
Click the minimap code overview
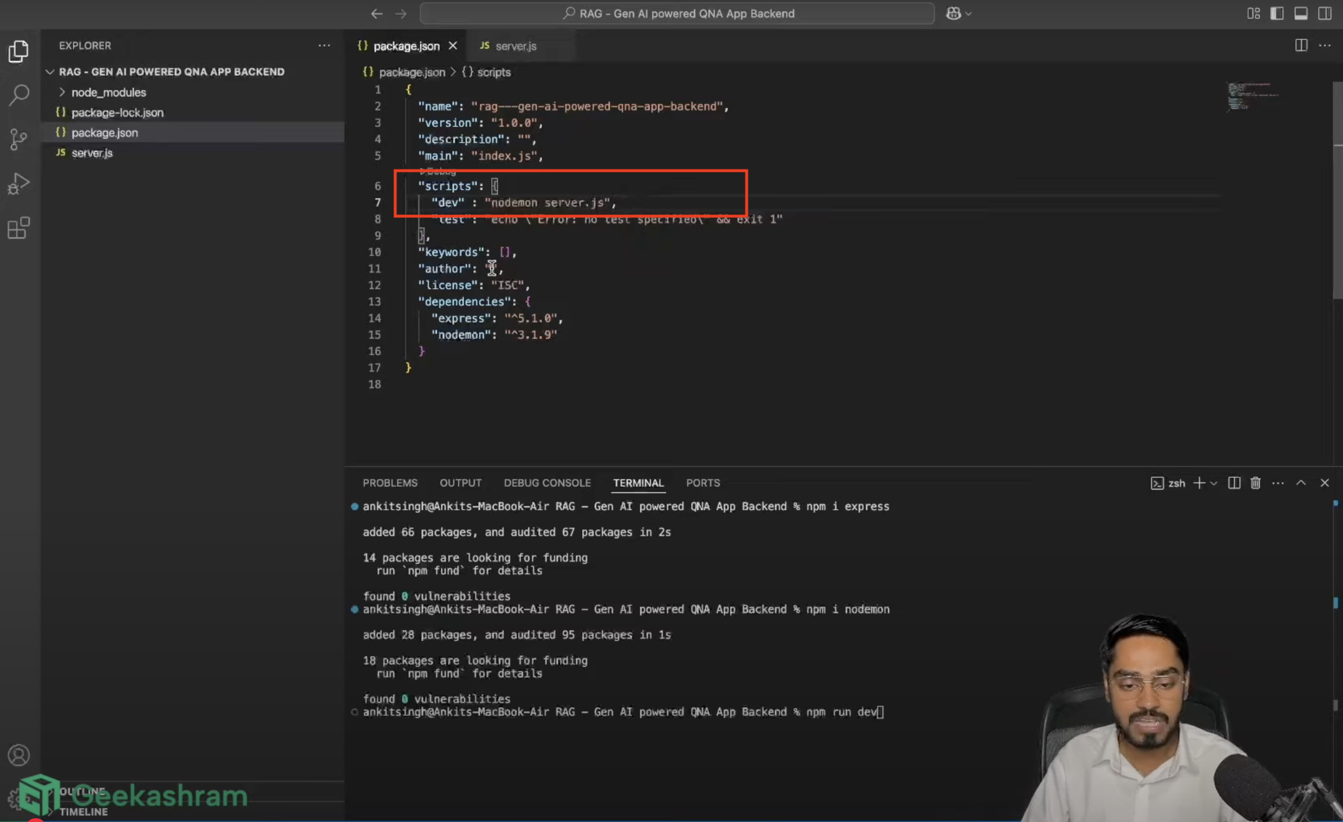pos(1254,96)
